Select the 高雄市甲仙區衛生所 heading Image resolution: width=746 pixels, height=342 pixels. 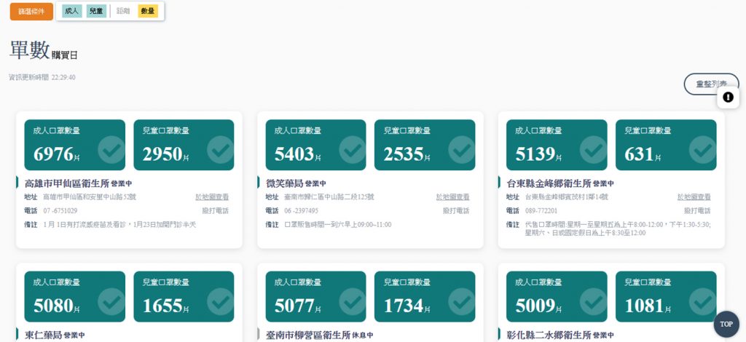67,183
